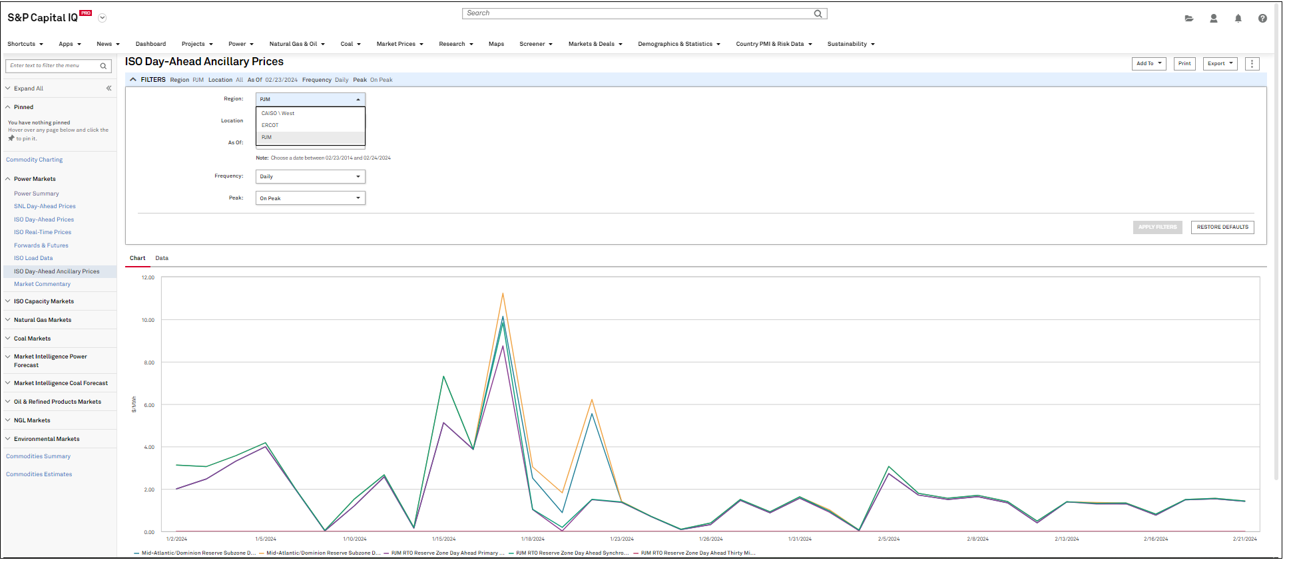Collapse the Filters panel chevron
Screen dimensions: 1289x566
tap(133, 80)
